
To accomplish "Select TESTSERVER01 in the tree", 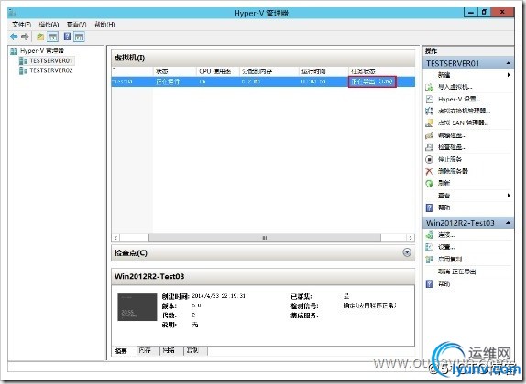I will (51, 60).
